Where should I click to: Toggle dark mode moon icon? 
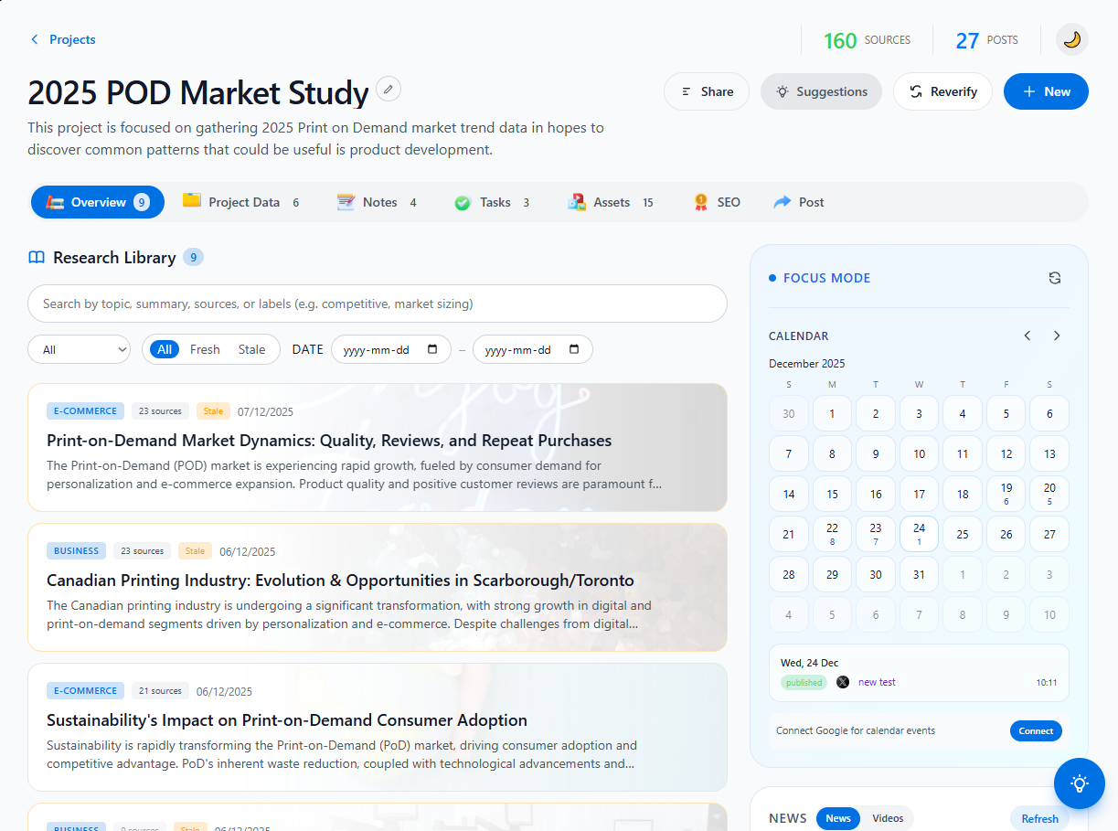click(x=1071, y=39)
